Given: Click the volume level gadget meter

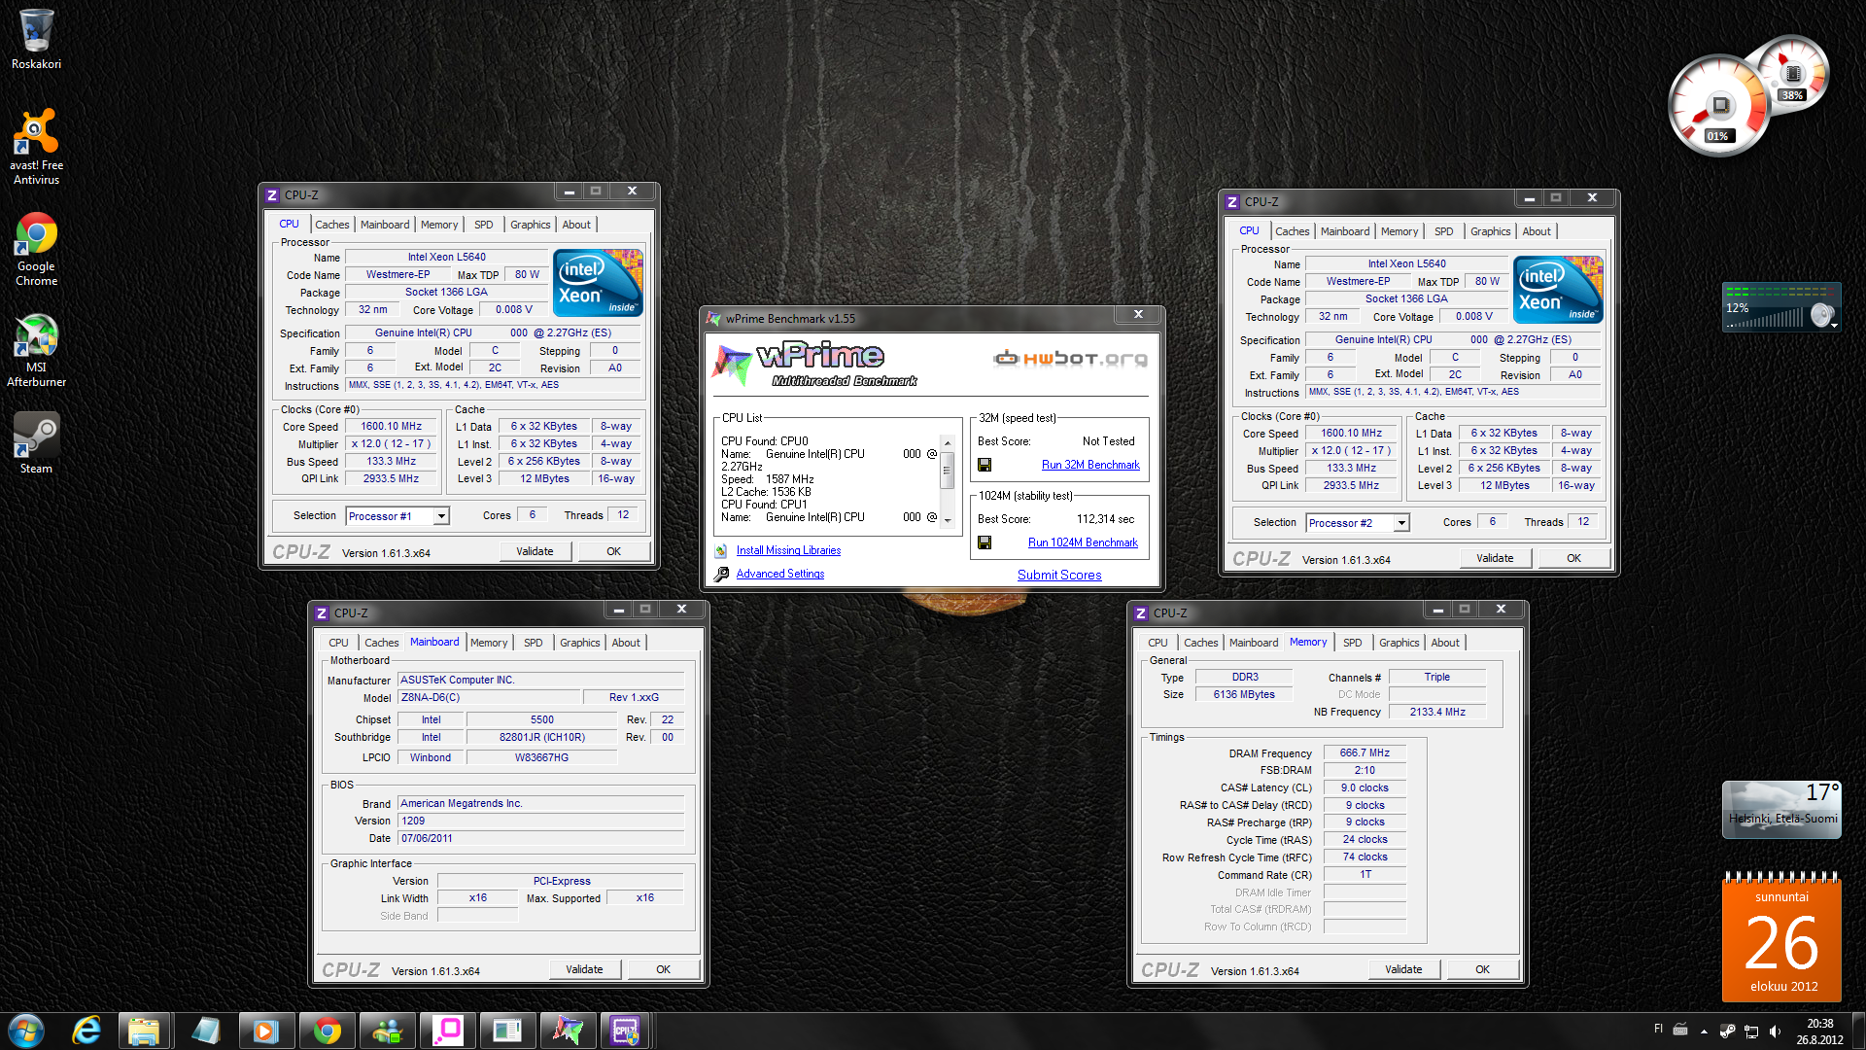Looking at the screenshot, I should pos(1780,307).
